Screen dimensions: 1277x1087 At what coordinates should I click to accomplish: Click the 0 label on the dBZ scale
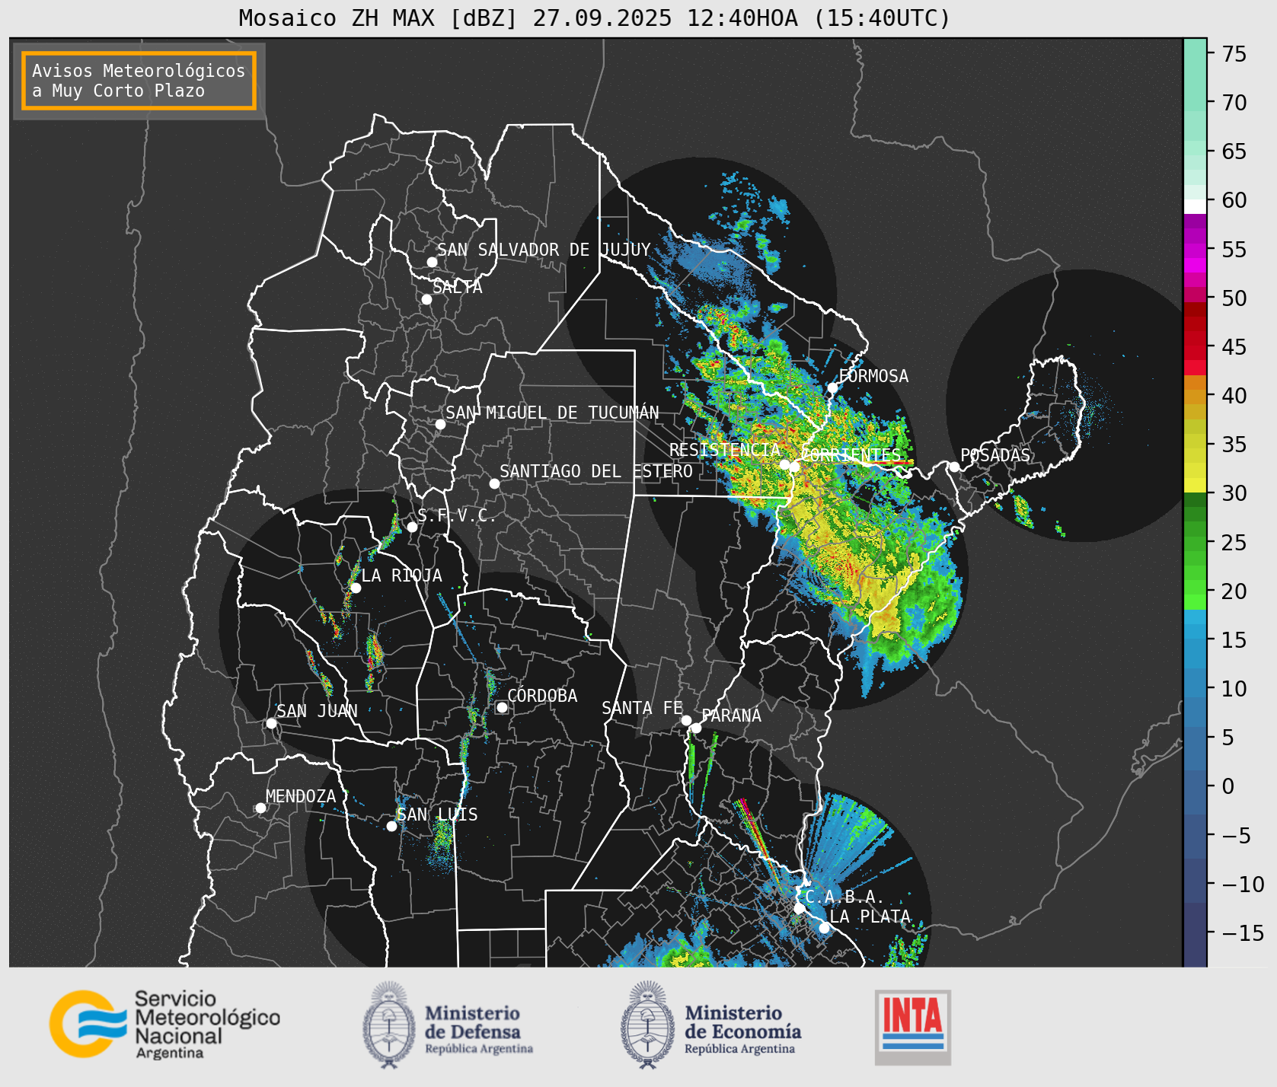click(1228, 786)
